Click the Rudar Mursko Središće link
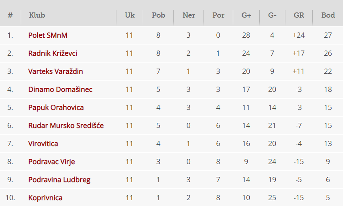The height and width of the screenshot is (211, 344). click(x=66, y=126)
